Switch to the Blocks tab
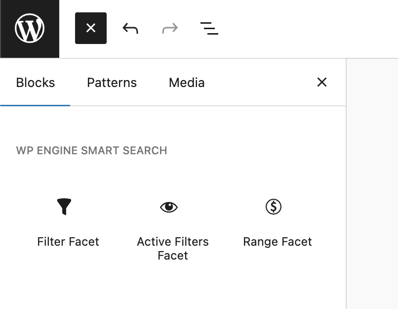 pyautogui.click(x=36, y=83)
